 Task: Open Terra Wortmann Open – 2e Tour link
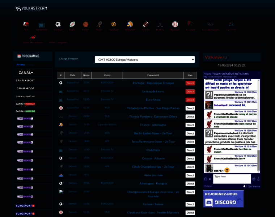[153, 142]
